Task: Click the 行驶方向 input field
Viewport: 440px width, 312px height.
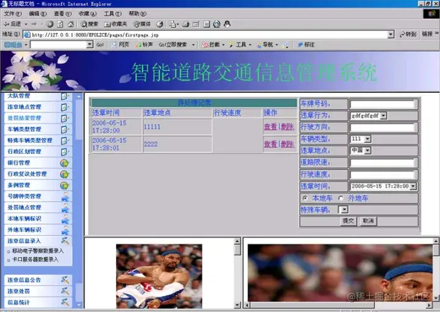Action: (383, 128)
